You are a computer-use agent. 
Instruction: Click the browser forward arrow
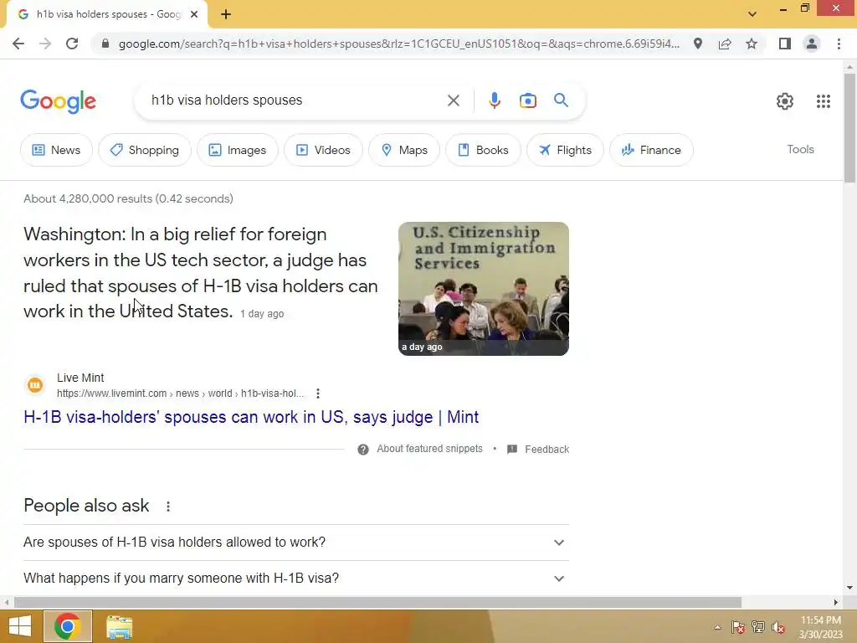click(x=45, y=44)
